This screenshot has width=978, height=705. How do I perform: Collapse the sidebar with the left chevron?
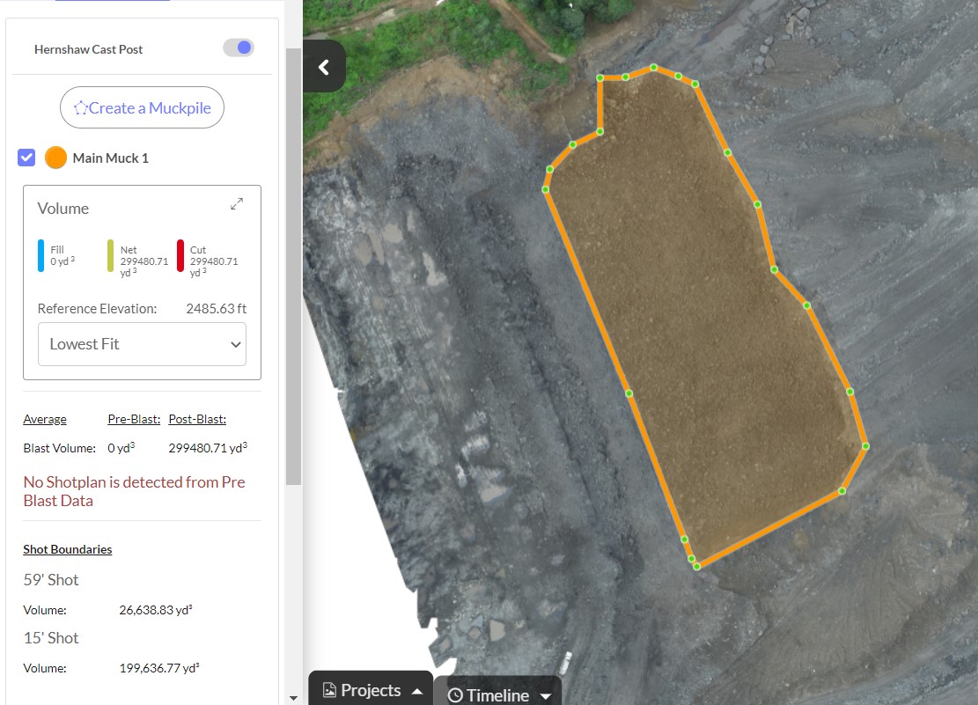tap(324, 67)
